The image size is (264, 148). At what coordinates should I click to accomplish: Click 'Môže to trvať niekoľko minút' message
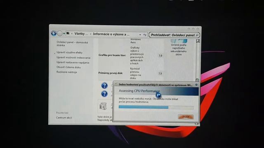point(135,99)
